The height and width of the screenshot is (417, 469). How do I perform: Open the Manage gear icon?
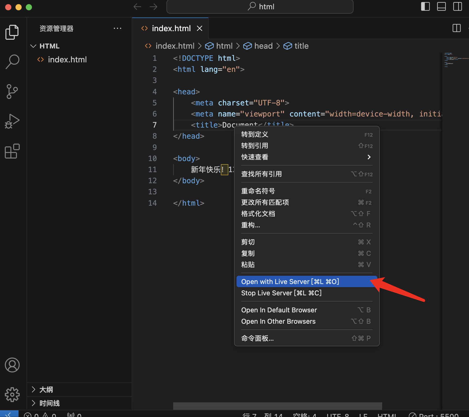click(x=12, y=395)
